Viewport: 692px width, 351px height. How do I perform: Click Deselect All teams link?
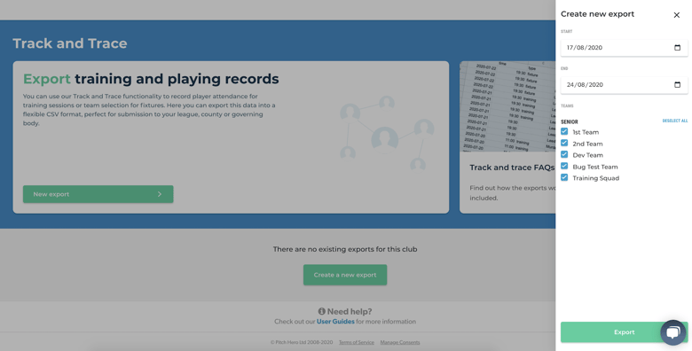(675, 121)
